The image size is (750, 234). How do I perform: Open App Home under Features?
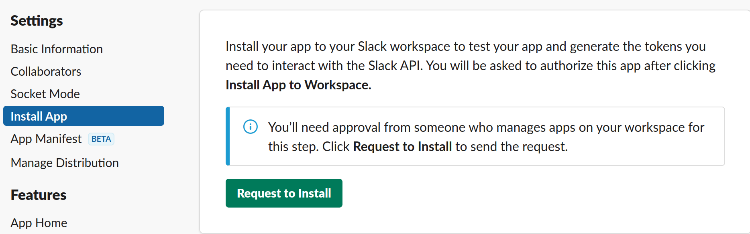point(39,223)
